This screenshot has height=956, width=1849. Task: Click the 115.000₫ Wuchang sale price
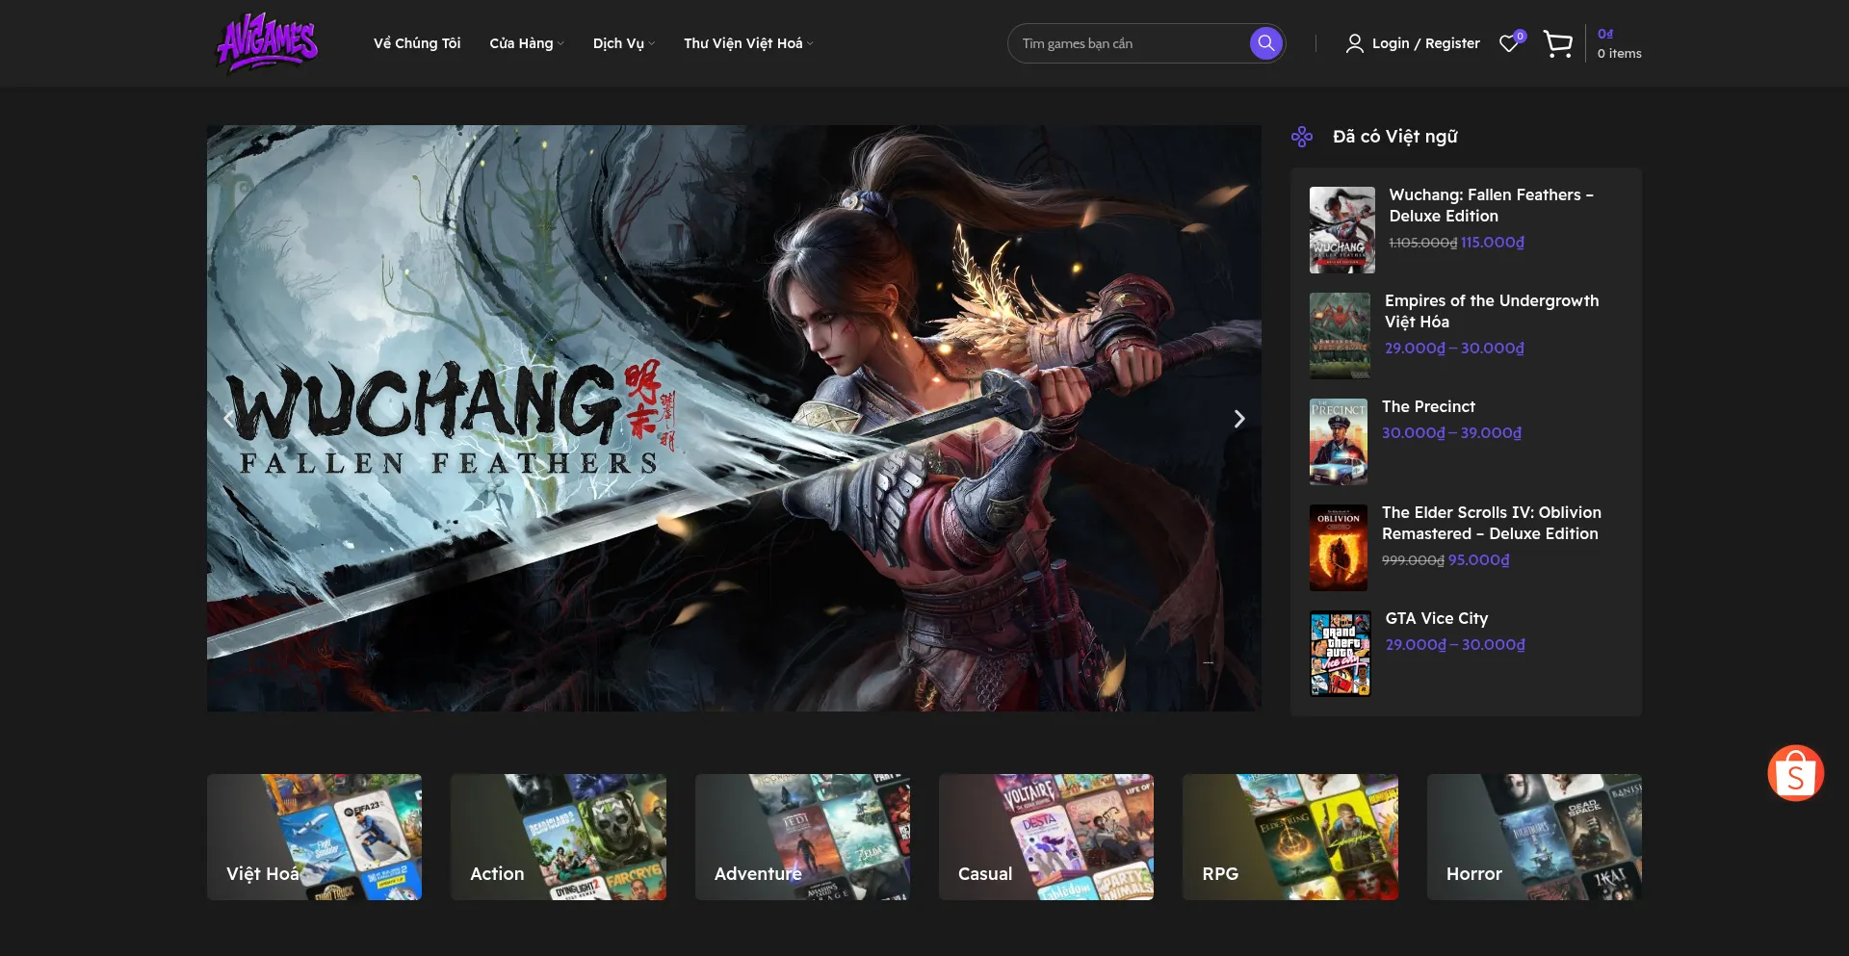(x=1493, y=243)
